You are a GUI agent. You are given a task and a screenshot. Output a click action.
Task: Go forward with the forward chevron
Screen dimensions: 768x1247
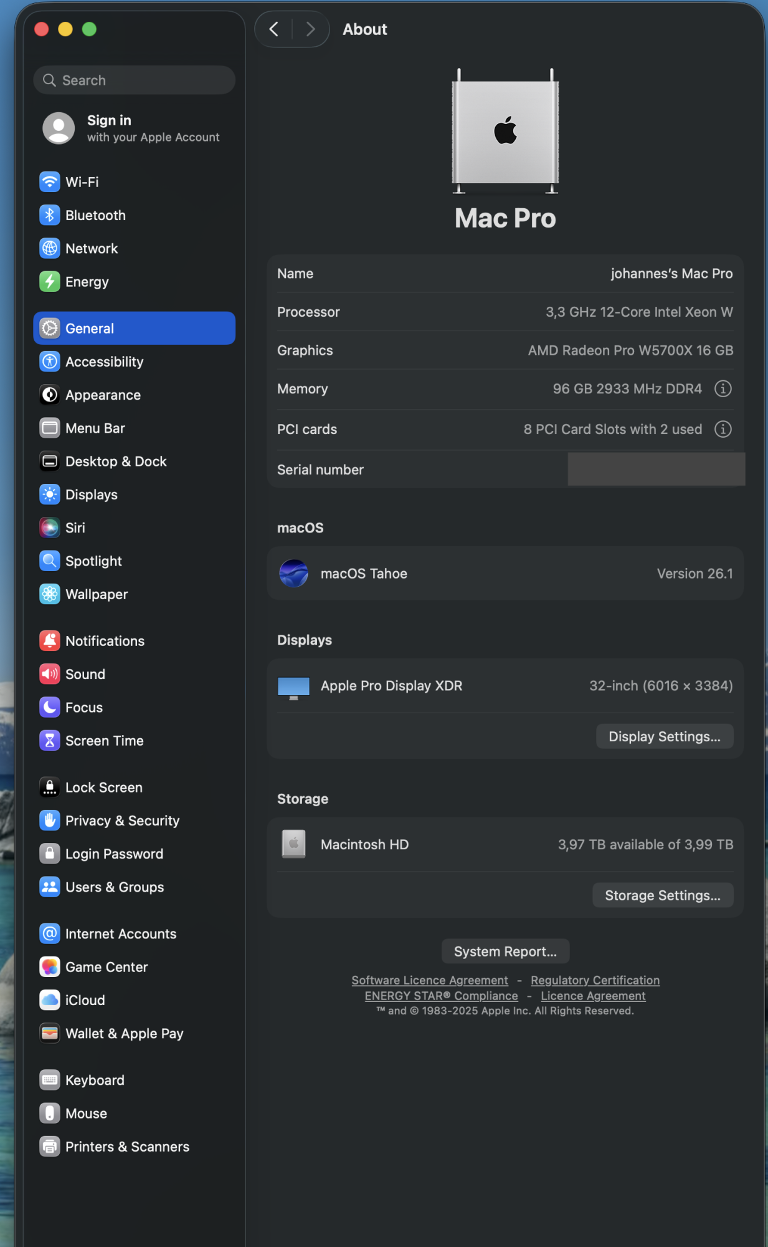[x=310, y=29]
